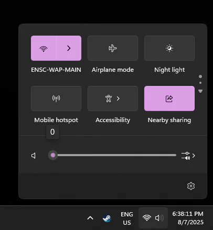Click taskbar volume speaker icon
The height and width of the screenshot is (230, 213).
[159, 218]
